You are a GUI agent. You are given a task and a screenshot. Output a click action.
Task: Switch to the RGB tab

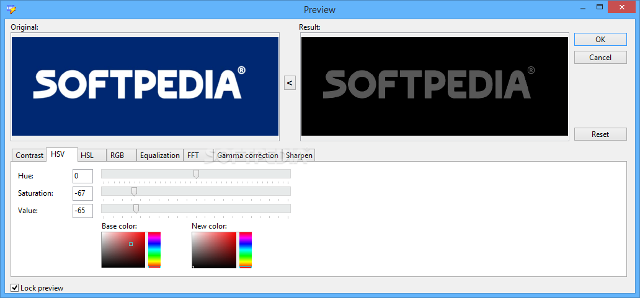pos(121,156)
